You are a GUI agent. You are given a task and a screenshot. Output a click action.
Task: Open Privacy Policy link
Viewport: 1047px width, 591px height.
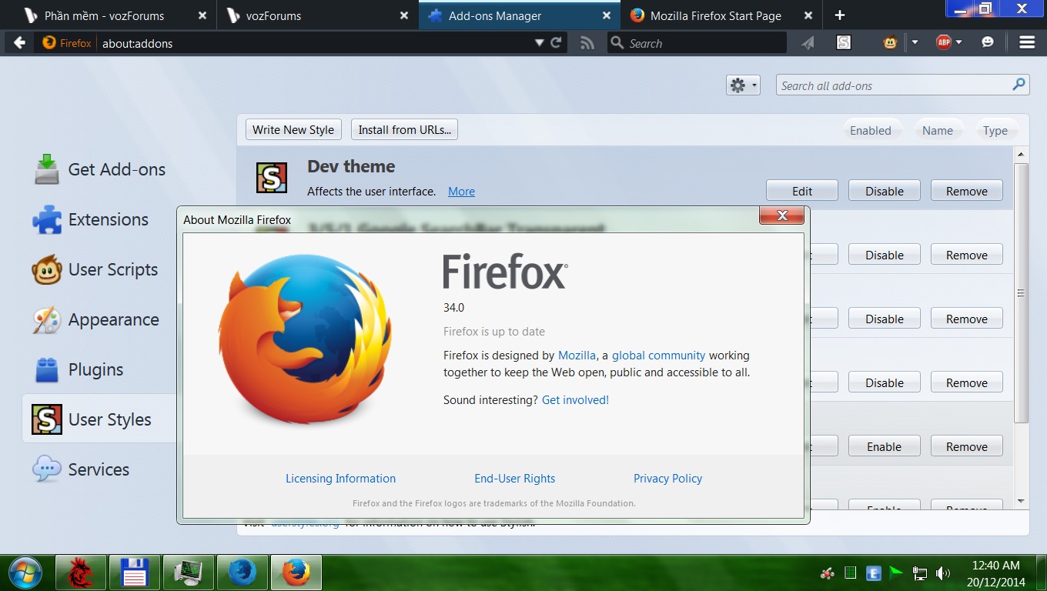coord(667,479)
